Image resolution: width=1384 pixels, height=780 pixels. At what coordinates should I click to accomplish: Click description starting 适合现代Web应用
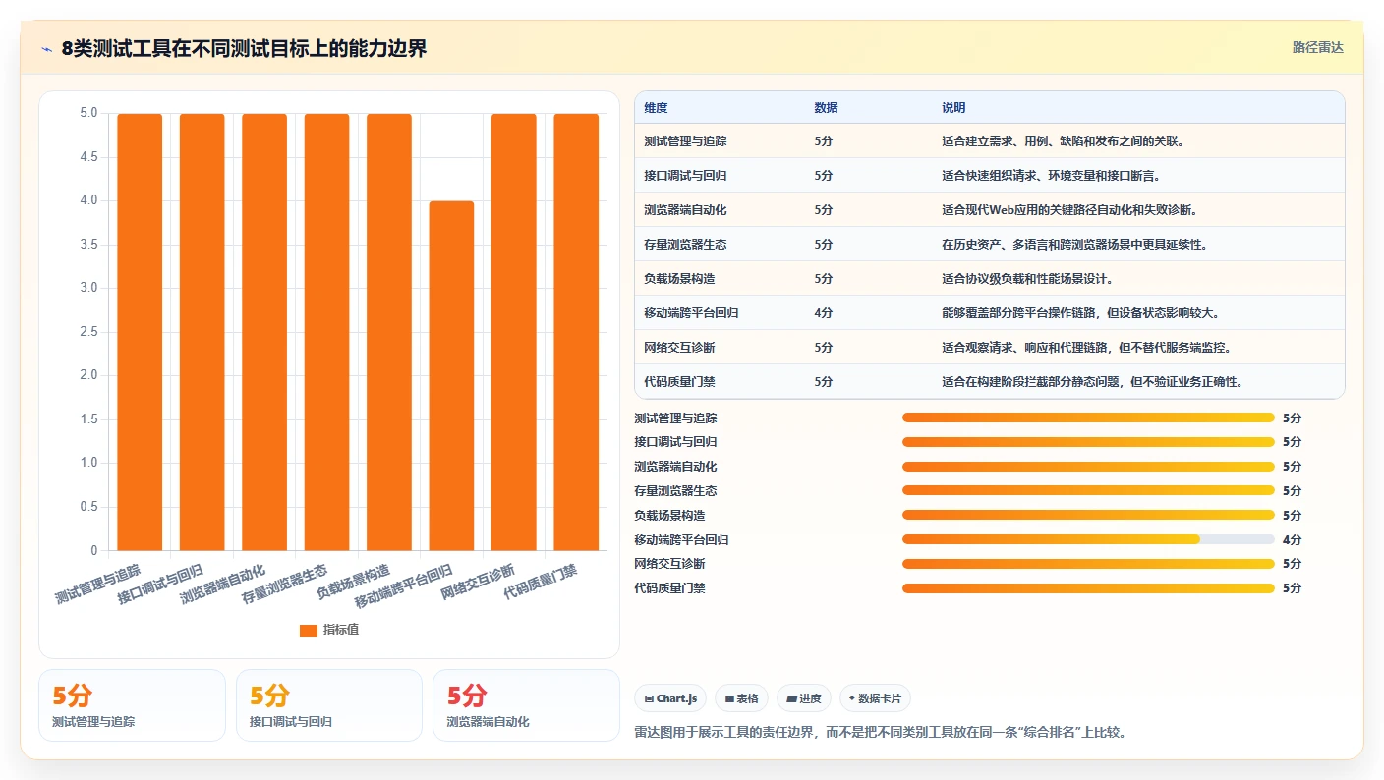[1069, 210]
